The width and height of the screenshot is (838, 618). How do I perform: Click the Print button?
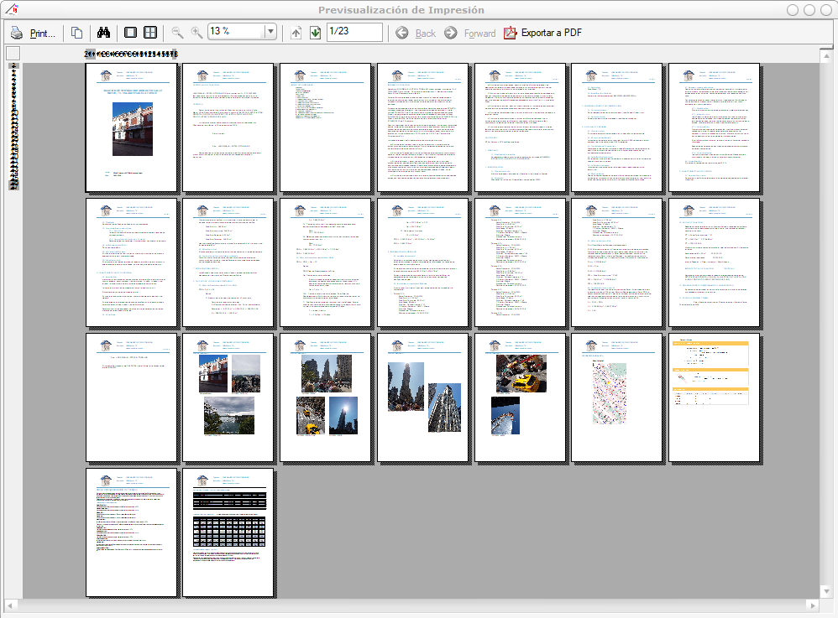pyautogui.click(x=34, y=33)
